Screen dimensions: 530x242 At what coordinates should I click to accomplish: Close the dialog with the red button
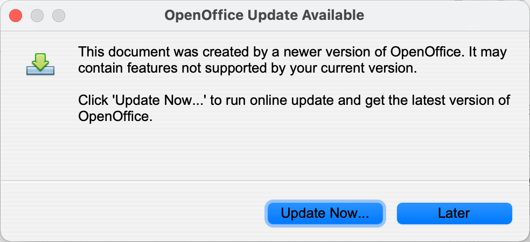[x=16, y=16]
